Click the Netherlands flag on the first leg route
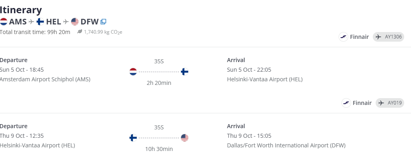The image size is (411, 165). point(133,72)
